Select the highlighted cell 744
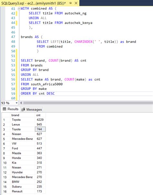 [x=40, y=129]
